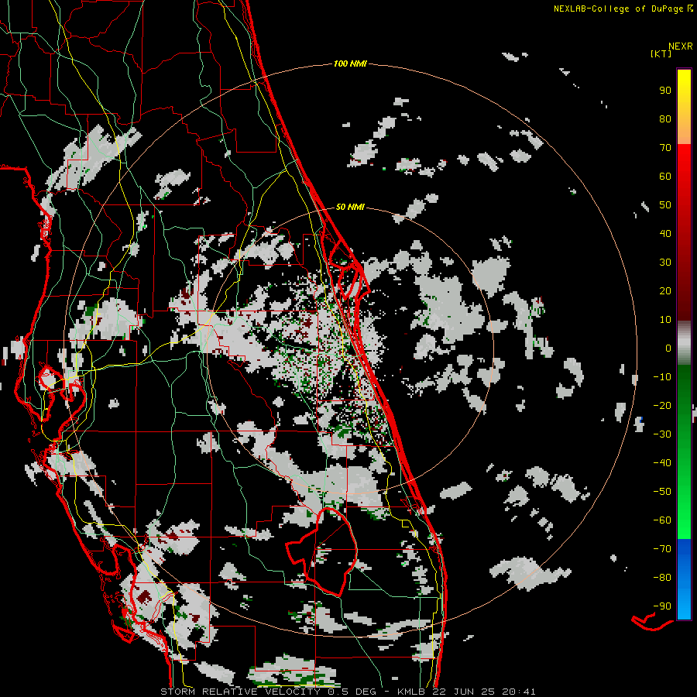Click the 40 value on the velocity scale
The height and width of the screenshot is (697, 697).
pyautogui.click(x=665, y=234)
